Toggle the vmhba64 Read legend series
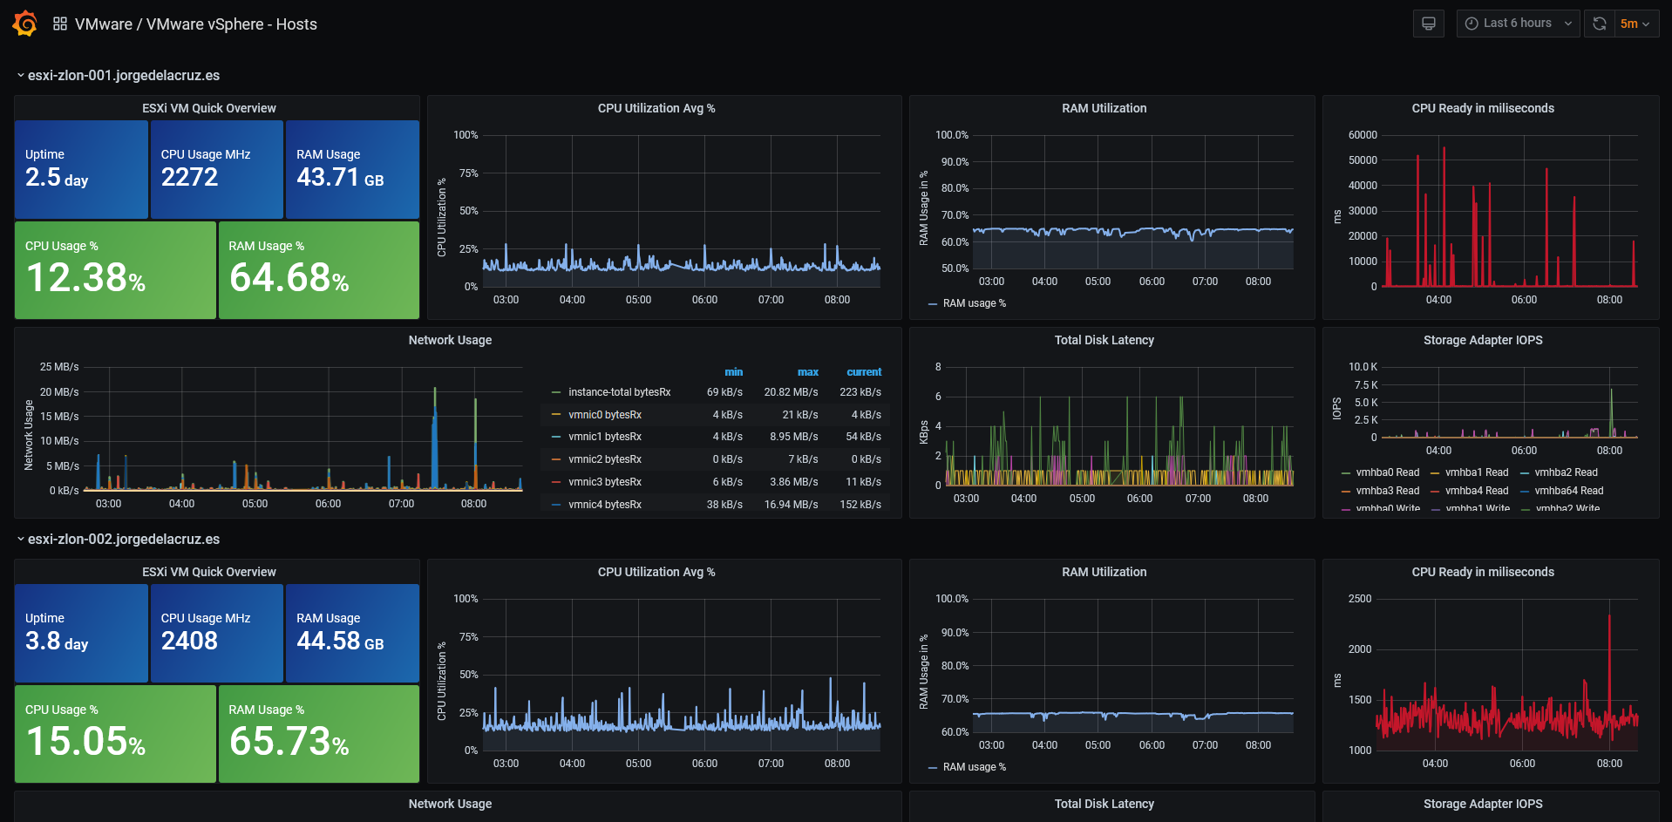The width and height of the screenshot is (1672, 822). point(1569,491)
